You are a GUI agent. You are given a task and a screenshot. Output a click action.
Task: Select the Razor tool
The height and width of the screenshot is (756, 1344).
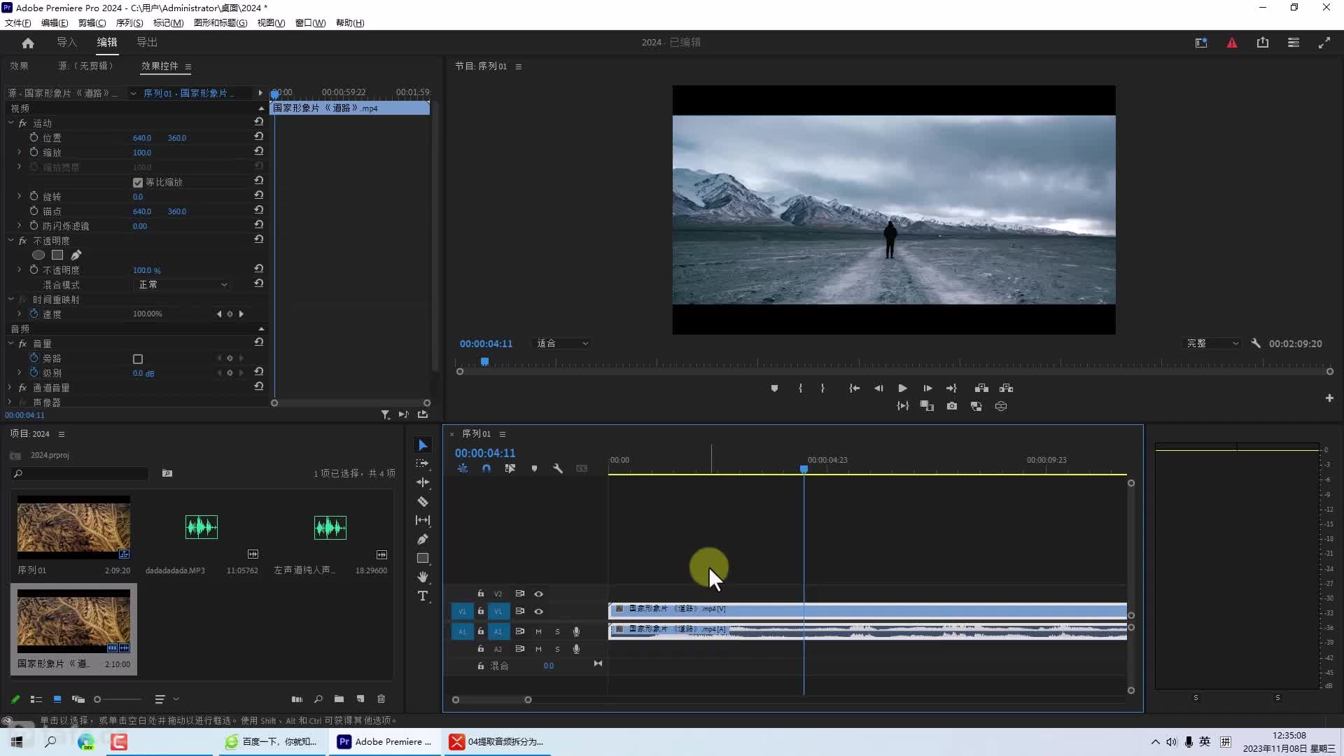(423, 501)
